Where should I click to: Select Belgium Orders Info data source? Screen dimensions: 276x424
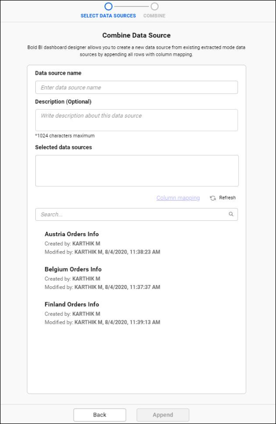point(73,269)
